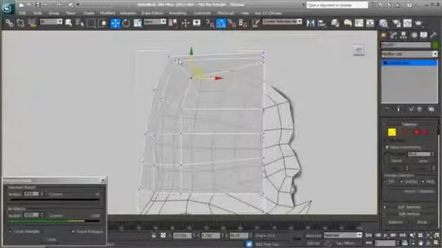Click Select and Manipulate tool
442x248 pixels.
[x=186, y=23]
